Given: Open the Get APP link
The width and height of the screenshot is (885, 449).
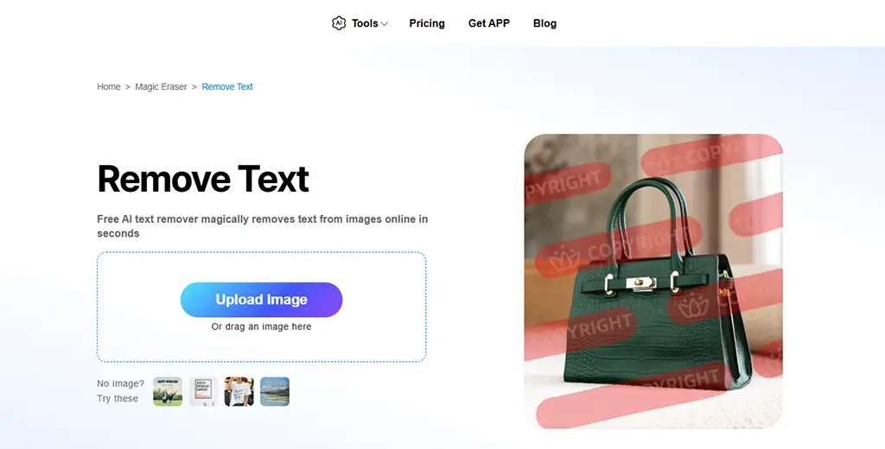Looking at the screenshot, I should 489,23.
